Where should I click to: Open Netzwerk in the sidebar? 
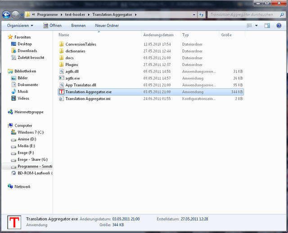pos(22,187)
